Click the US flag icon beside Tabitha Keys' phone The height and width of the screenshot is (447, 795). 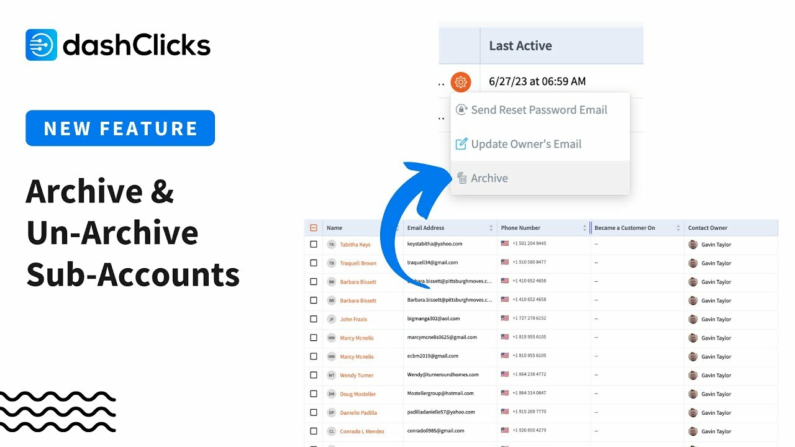(x=505, y=244)
